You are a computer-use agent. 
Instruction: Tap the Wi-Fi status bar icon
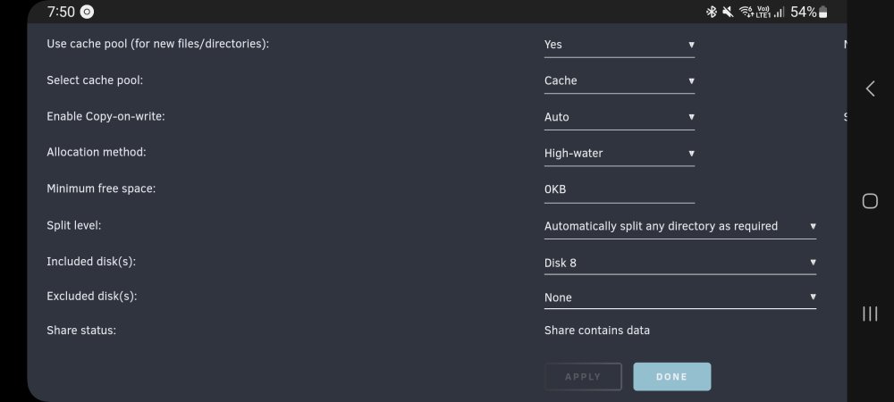click(x=746, y=12)
